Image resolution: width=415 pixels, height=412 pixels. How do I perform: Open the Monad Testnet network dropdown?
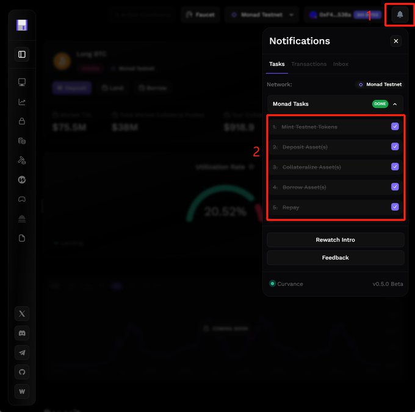click(261, 15)
